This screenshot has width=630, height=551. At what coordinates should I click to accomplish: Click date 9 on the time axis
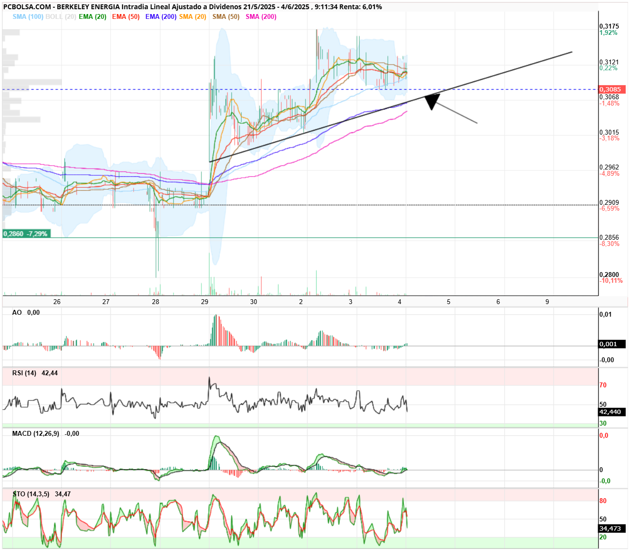coord(547,302)
